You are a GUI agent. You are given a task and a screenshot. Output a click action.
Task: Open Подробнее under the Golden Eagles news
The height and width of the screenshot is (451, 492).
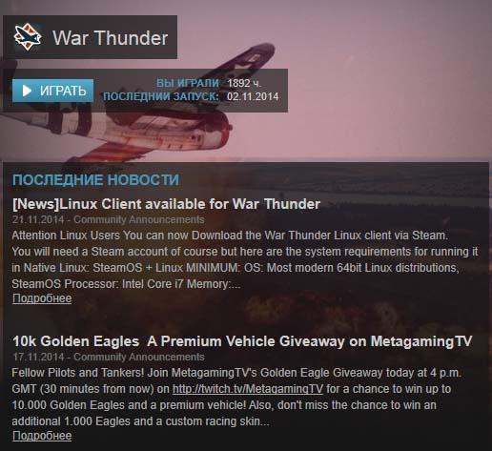point(42,436)
